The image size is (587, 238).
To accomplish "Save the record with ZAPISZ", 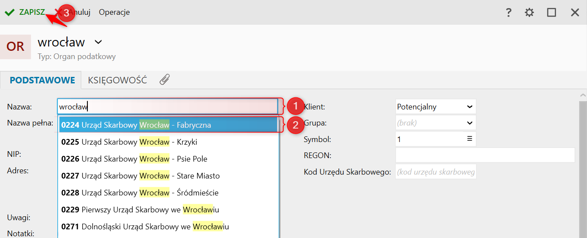I will click(x=32, y=12).
